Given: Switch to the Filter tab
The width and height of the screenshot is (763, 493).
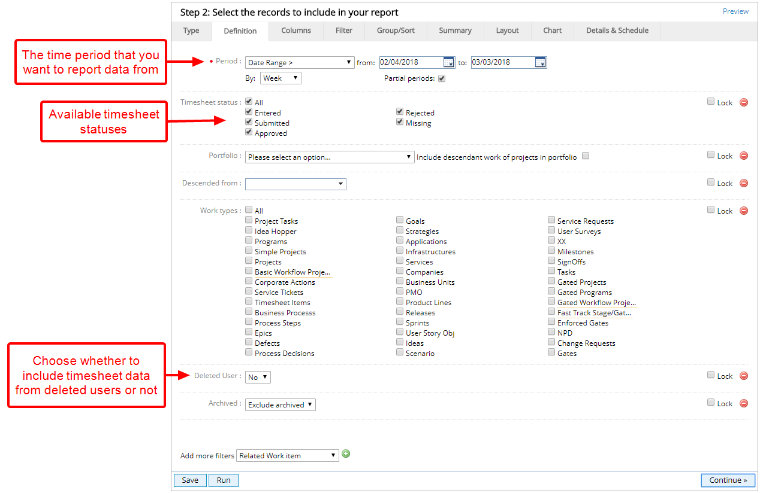Looking at the screenshot, I should pyautogui.click(x=344, y=31).
